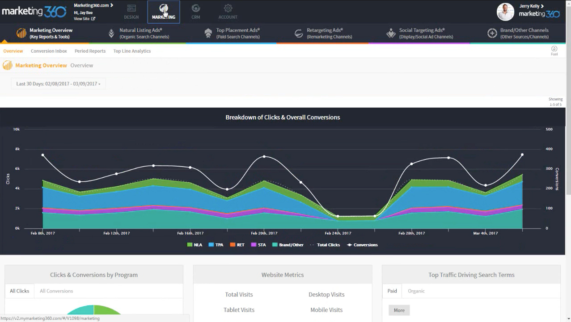Click the Total Visits metric label
The height and width of the screenshot is (322, 571).
click(239, 295)
